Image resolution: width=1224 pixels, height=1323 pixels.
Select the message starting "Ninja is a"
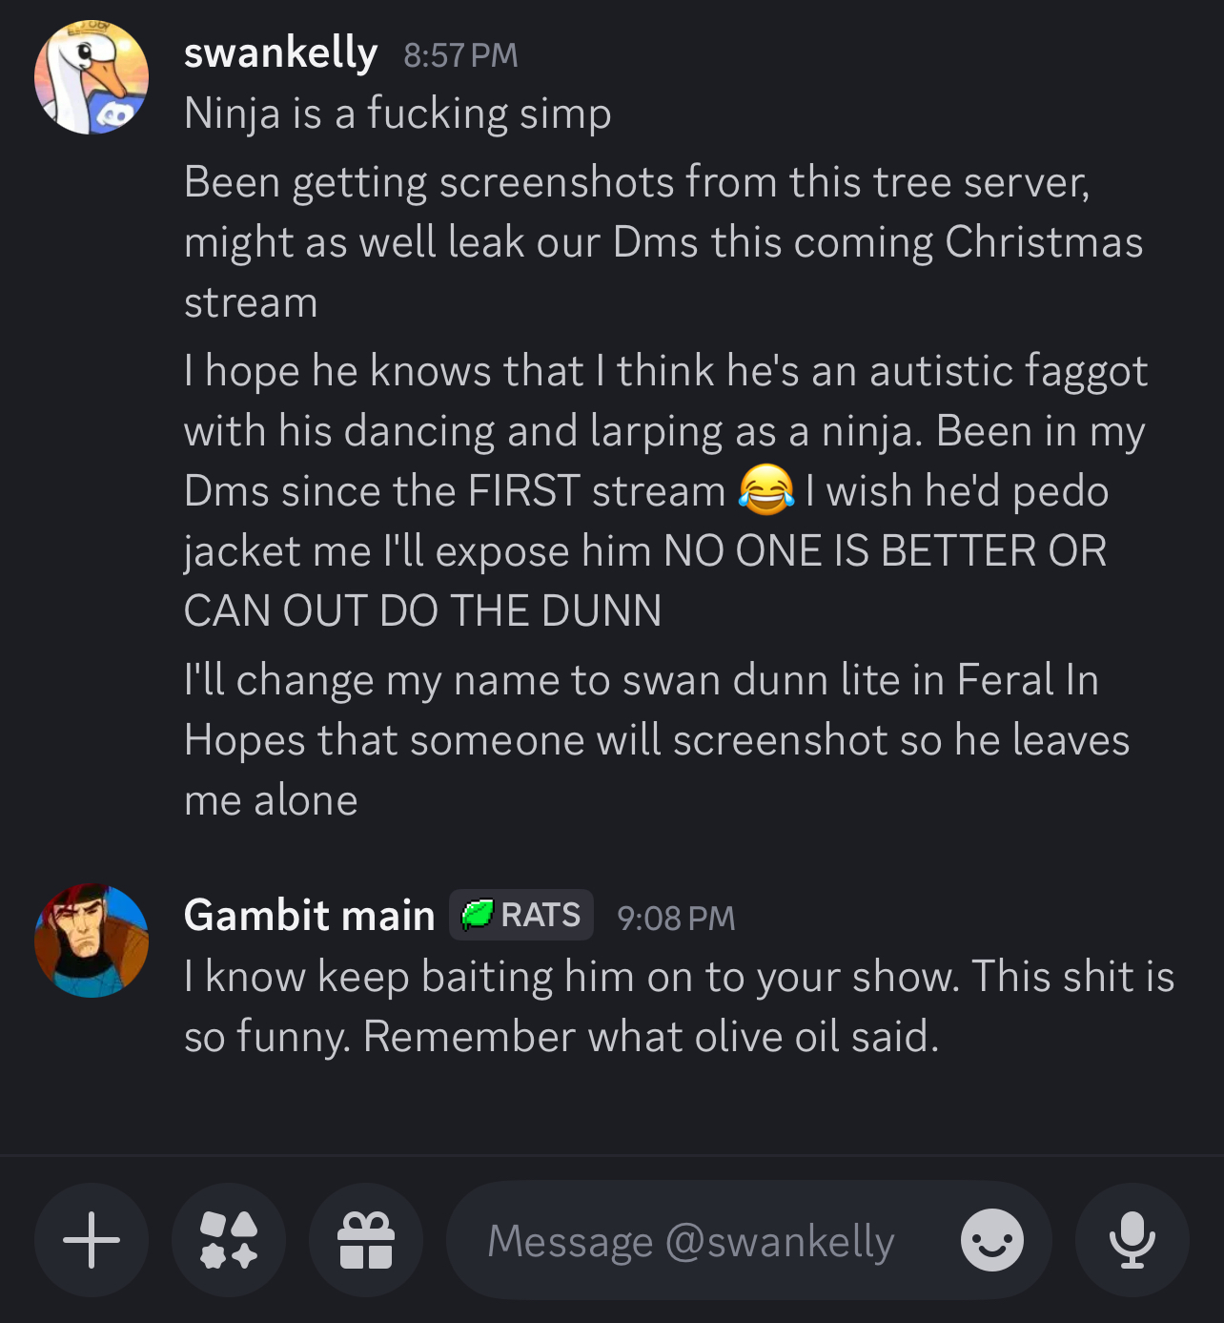pos(398,114)
